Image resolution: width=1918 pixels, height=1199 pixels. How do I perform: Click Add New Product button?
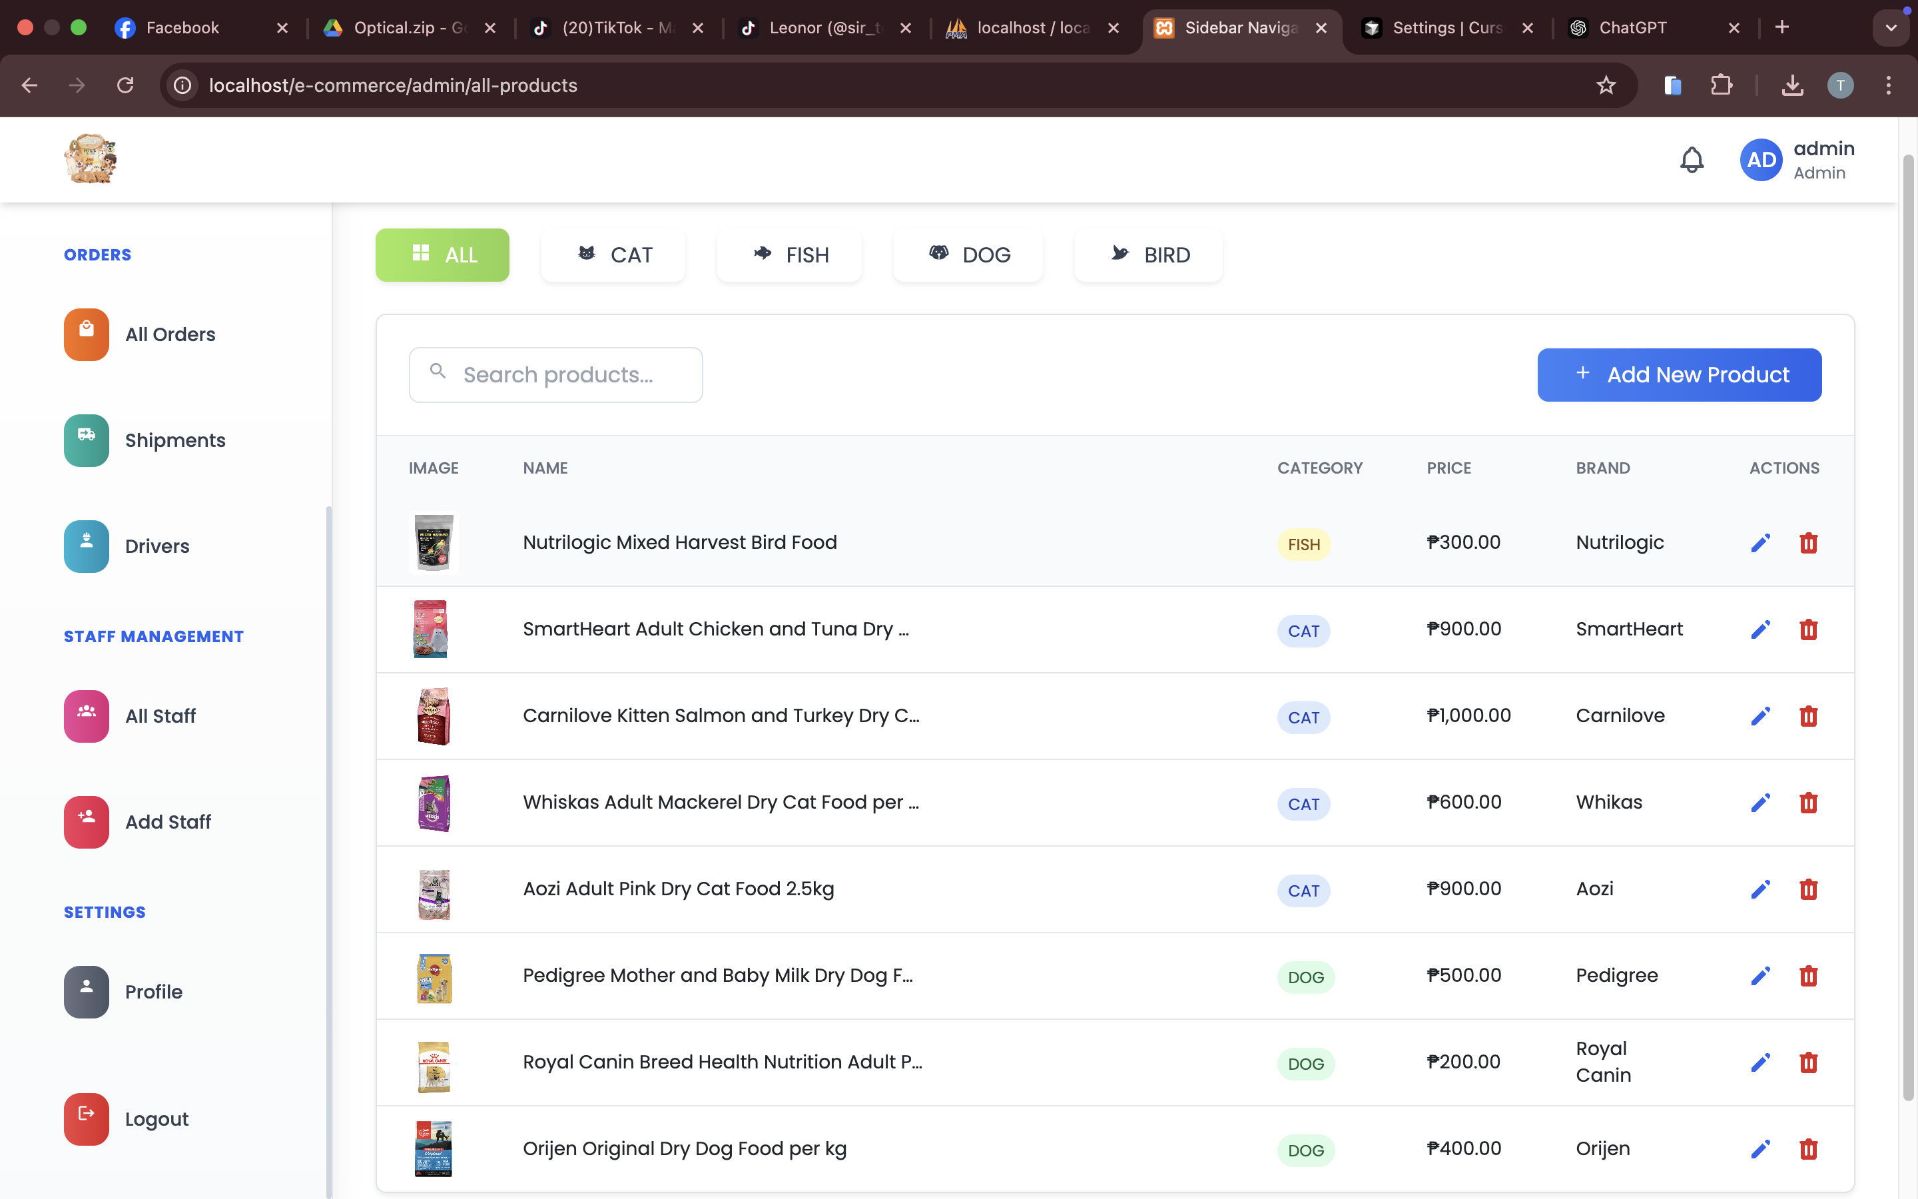[x=1680, y=374]
